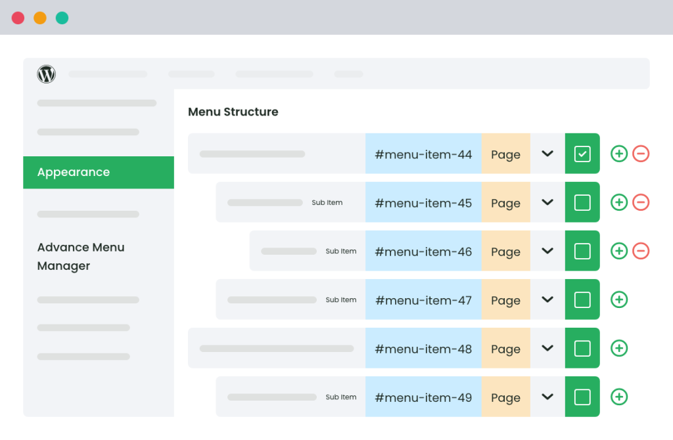Click the yellow traffic light dot
This screenshot has height=440, width=673.
[x=39, y=18]
